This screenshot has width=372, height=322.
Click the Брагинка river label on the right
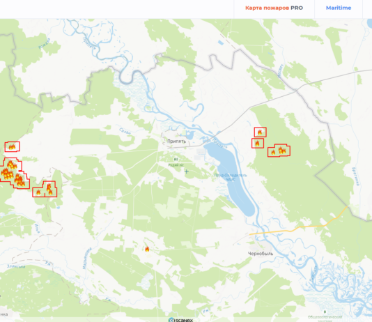(356, 176)
